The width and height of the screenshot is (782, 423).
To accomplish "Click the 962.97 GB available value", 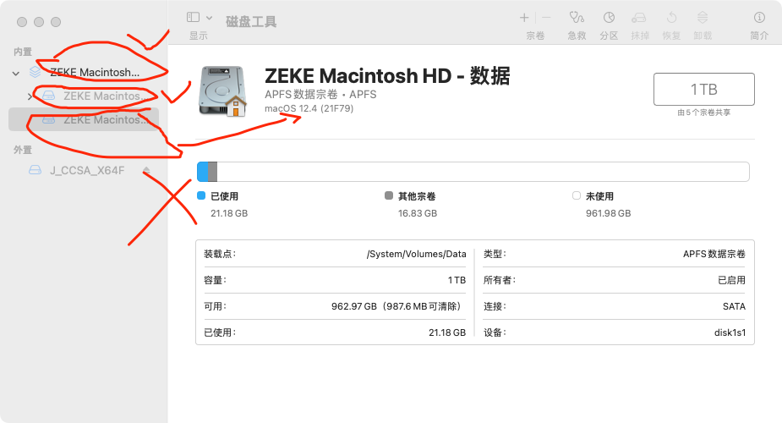I will (x=354, y=306).
